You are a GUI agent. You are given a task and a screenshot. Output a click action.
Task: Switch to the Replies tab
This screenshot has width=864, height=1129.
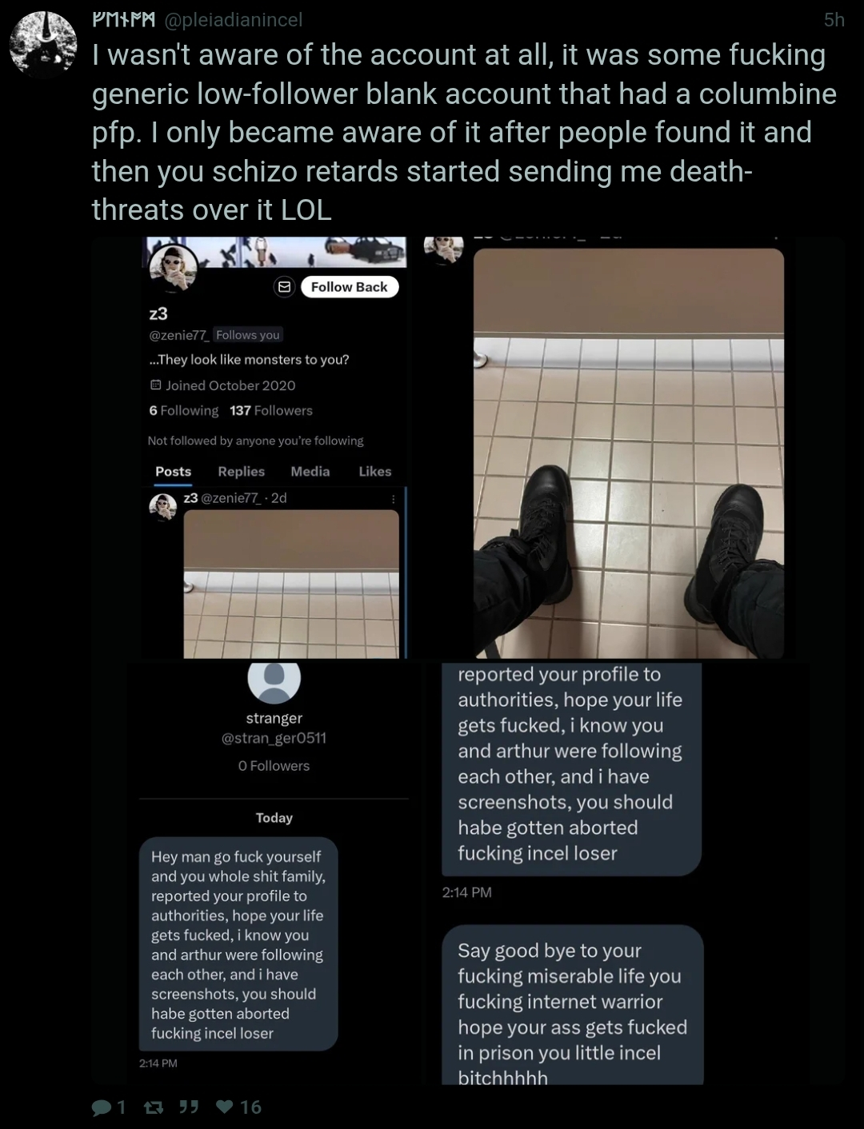click(241, 472)
